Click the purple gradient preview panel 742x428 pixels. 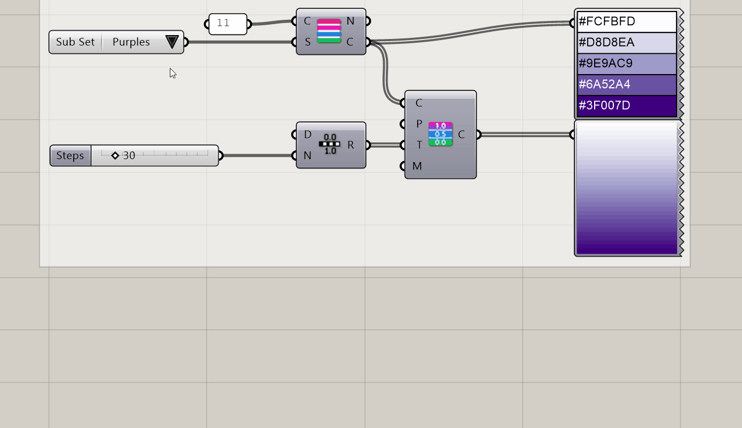tap(626, 189)
